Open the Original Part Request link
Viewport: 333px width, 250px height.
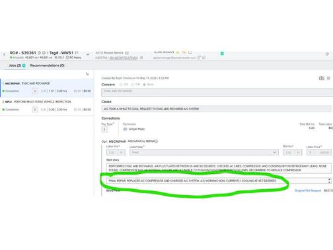pos(308,190)
